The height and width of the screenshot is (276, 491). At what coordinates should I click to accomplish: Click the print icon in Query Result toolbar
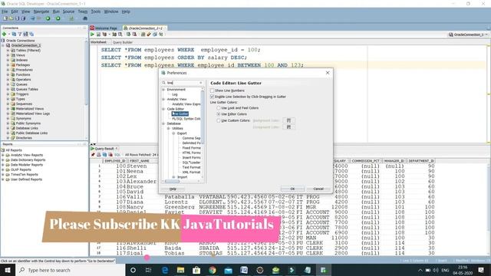point(99,155)
